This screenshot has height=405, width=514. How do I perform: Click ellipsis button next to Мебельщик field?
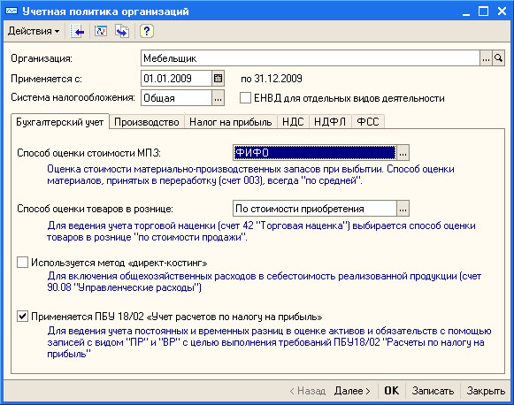coord(487,58)
